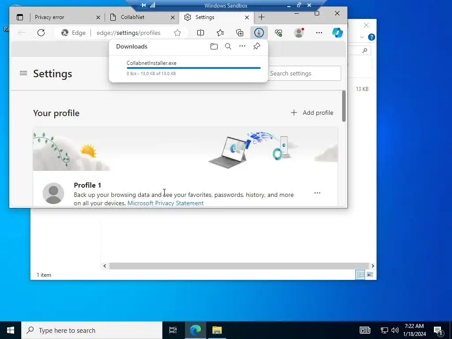452x339 pixels.
Task: Open File Explorer help icon
Action: click(372, 37)
